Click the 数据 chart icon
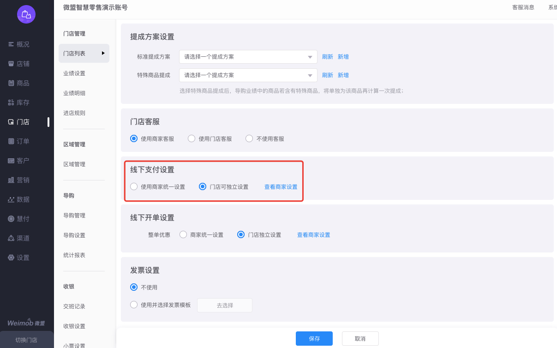This screenshot has height=348, width=557. tap(11, 199)
